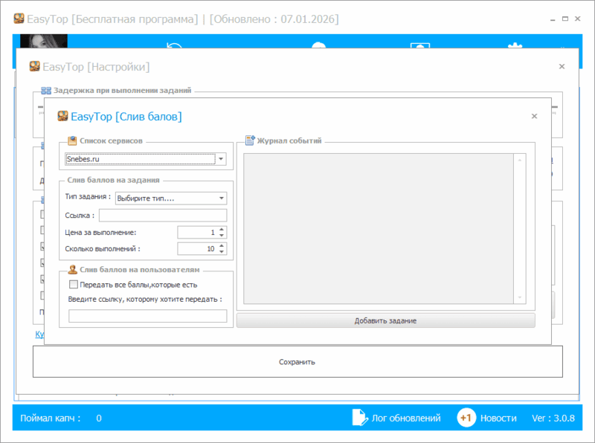The height and width of the screenshot is (443, 595).
Task: Open the Лог обновлений link
Action: tap(405, 418)
